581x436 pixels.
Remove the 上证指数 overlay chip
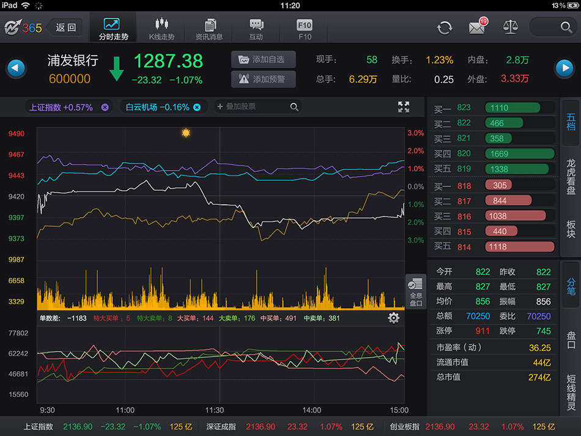coord(105,107)
